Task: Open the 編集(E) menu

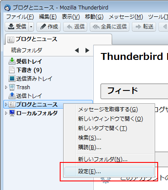Action: (48, 17)
